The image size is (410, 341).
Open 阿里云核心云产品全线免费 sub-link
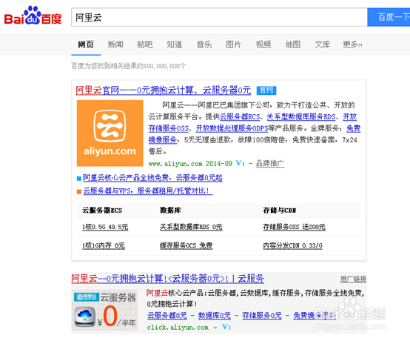[x=152, y=178]
